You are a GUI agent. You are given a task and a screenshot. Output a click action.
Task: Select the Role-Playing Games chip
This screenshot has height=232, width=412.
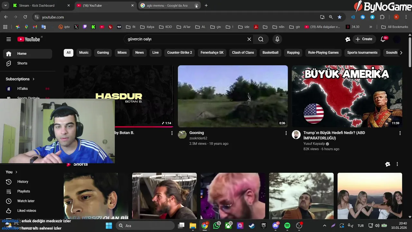point(323,53)
